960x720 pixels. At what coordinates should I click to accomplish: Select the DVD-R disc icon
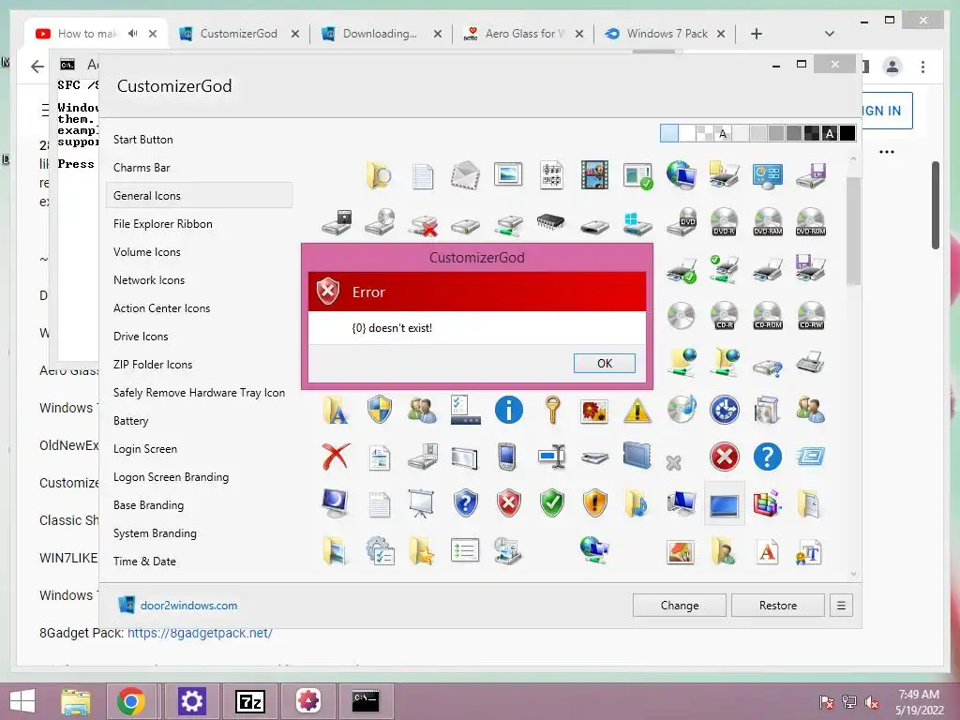coord(725,221)
